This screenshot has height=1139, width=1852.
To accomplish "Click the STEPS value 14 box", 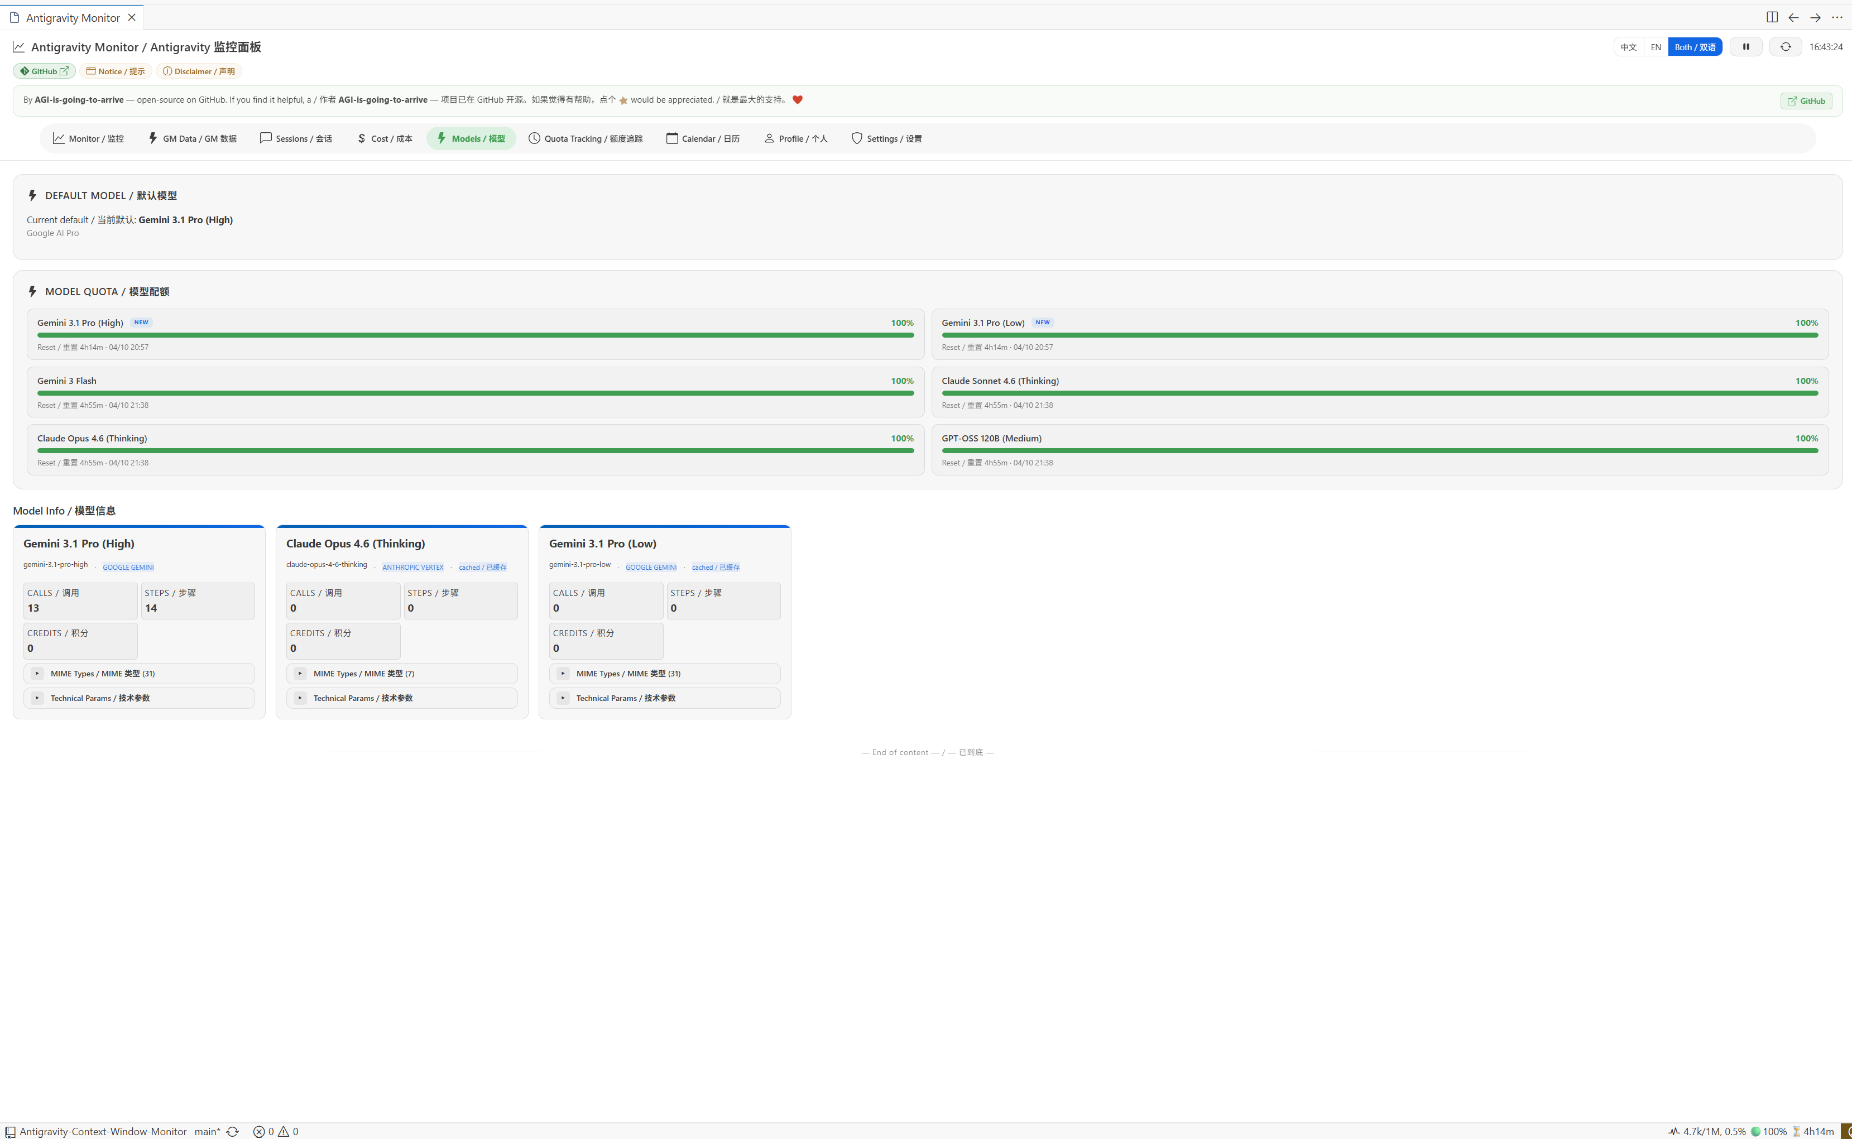I will point(198,600).
